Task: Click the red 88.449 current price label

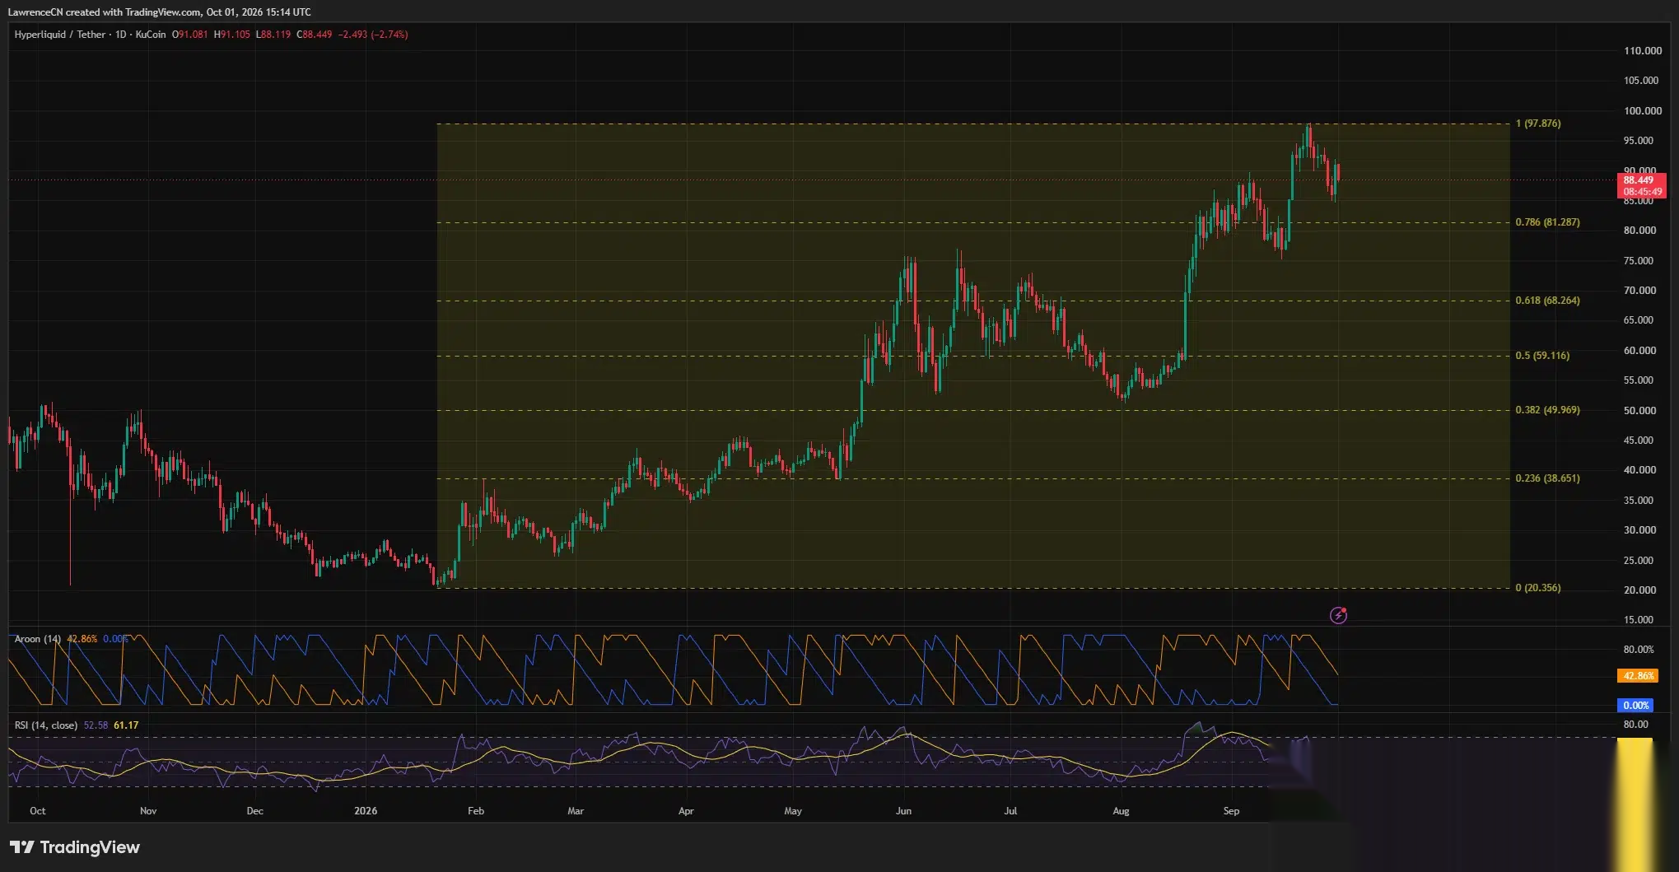Action: click(x=1639, y=180)
